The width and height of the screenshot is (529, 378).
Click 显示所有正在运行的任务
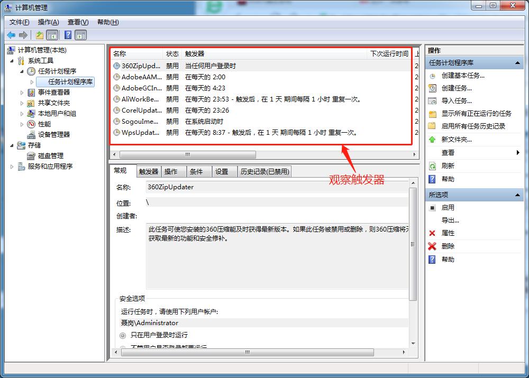(477, 114)
